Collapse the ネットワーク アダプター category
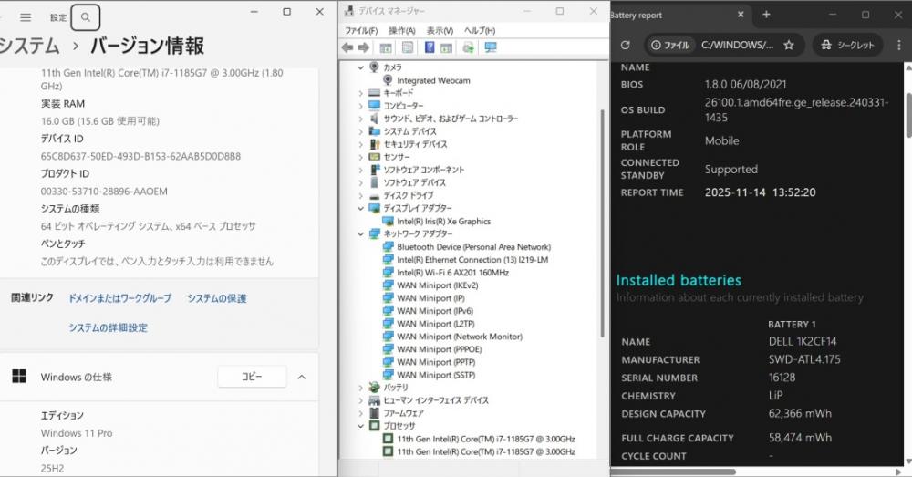 pos(360,233)
